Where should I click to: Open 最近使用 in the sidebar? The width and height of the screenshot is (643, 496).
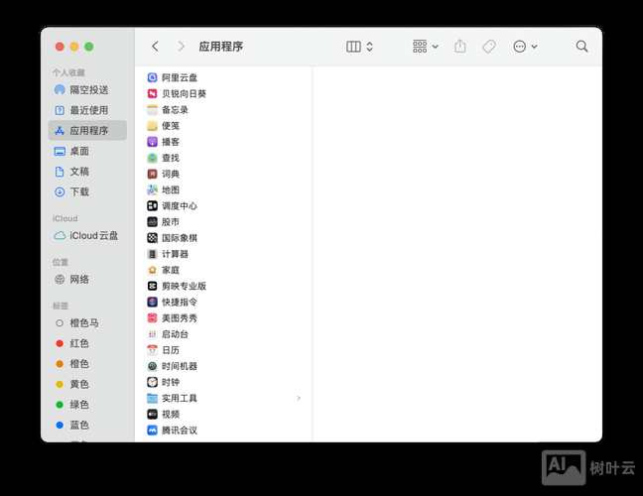(x=87, y=110)
